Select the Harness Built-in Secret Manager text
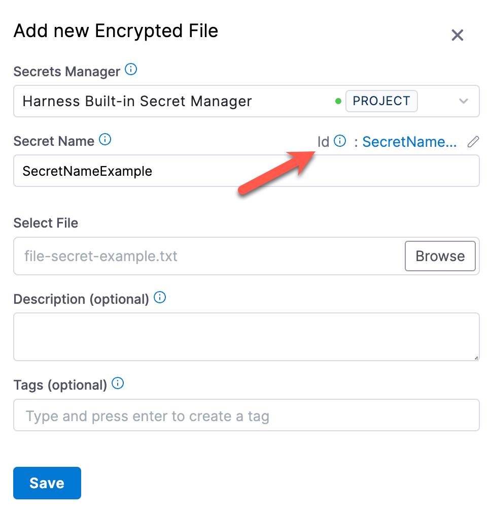Image resolution: width=491 pixels, height=509 pixels. pyautogui.click(x=137, y=101)
